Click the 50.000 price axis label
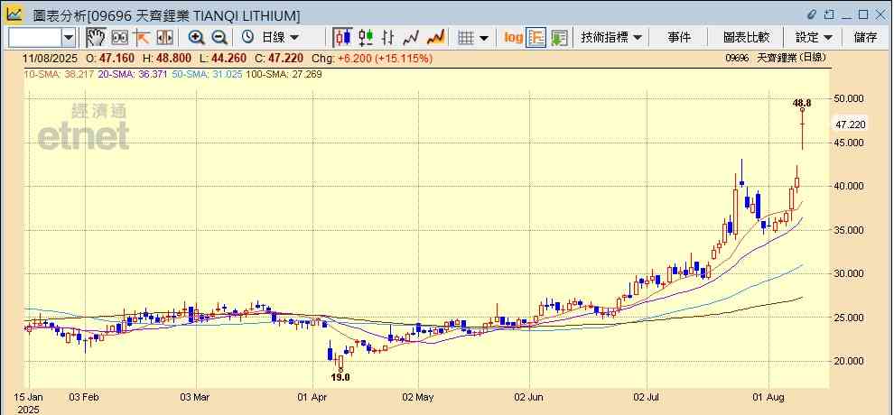Image resolution: width=894 pixels, height=415 pixels. tap(850, 98)
